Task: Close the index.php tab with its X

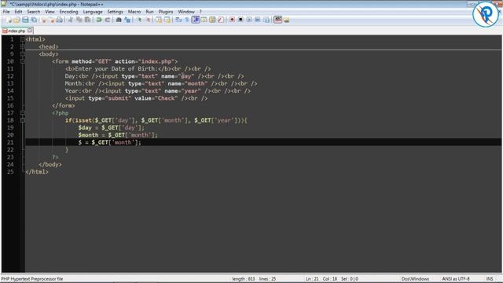Action: point(30,31)
